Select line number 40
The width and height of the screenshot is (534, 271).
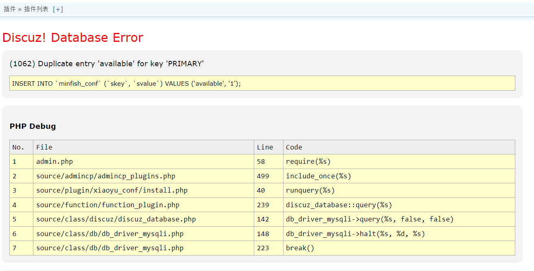(269, 191)
